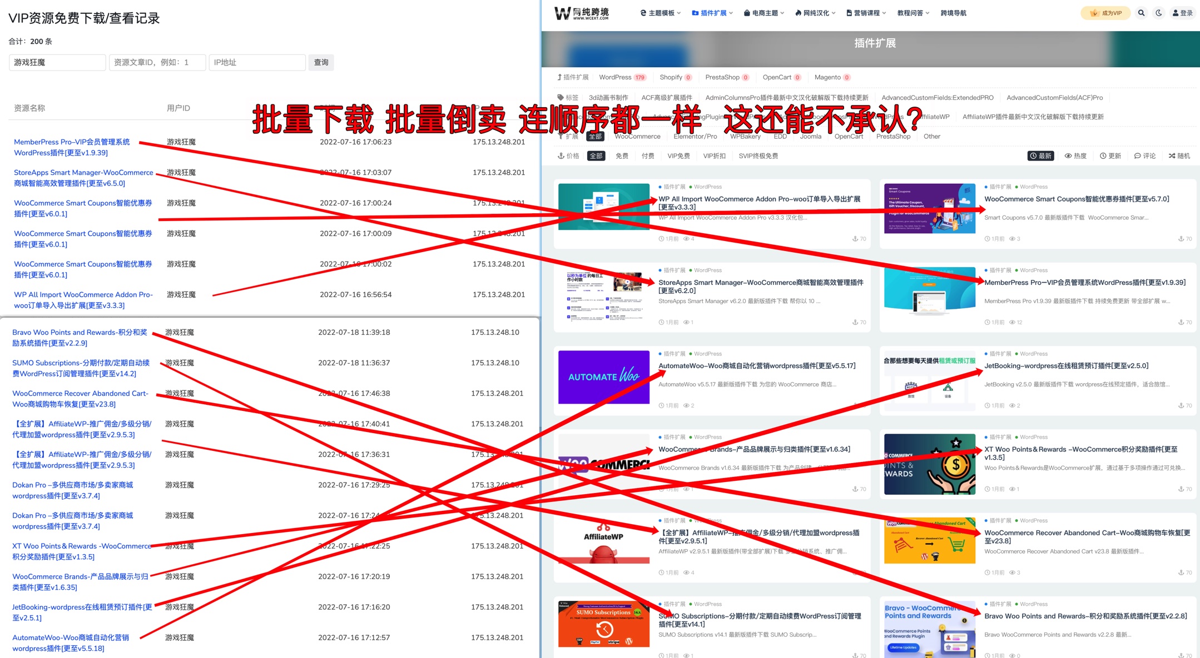Sort by 热度 eye icon
The width and height of the screenshot is (1200, 658).
click(1075, 156)
